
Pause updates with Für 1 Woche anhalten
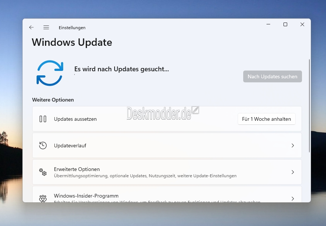click(266, 119)
